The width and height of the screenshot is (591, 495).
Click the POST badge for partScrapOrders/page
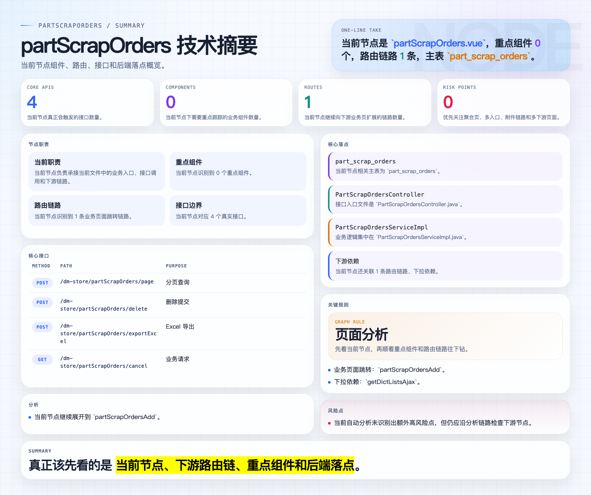pyautogui.click(x=42, y=283)
